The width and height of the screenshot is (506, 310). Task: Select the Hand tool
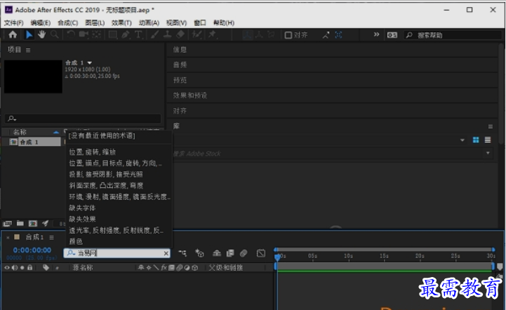coord(41,34)
